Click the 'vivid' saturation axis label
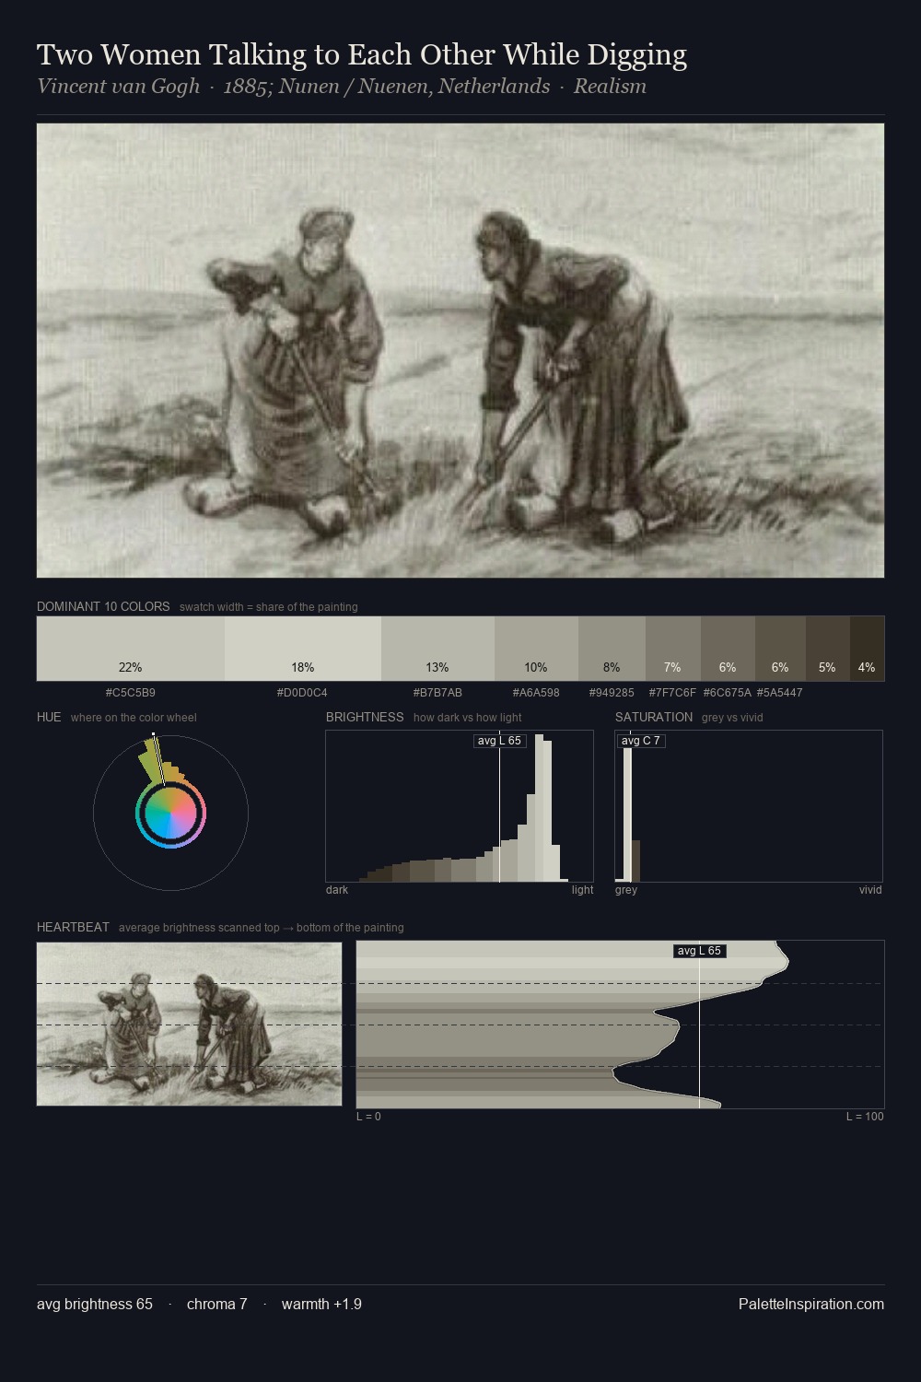Screen dimensions: 921x1382 click(x=870, y=890)
